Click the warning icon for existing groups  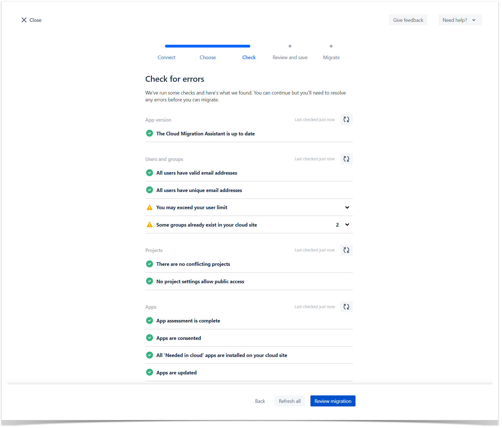click(x=150, y=225)
